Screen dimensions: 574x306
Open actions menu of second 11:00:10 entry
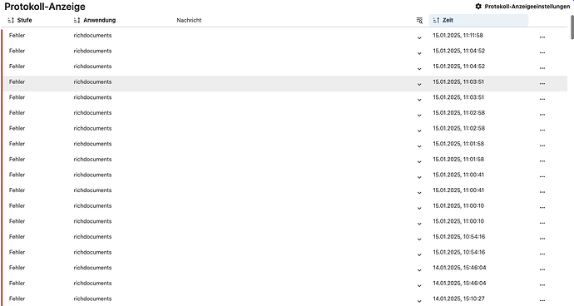[542, 223]
